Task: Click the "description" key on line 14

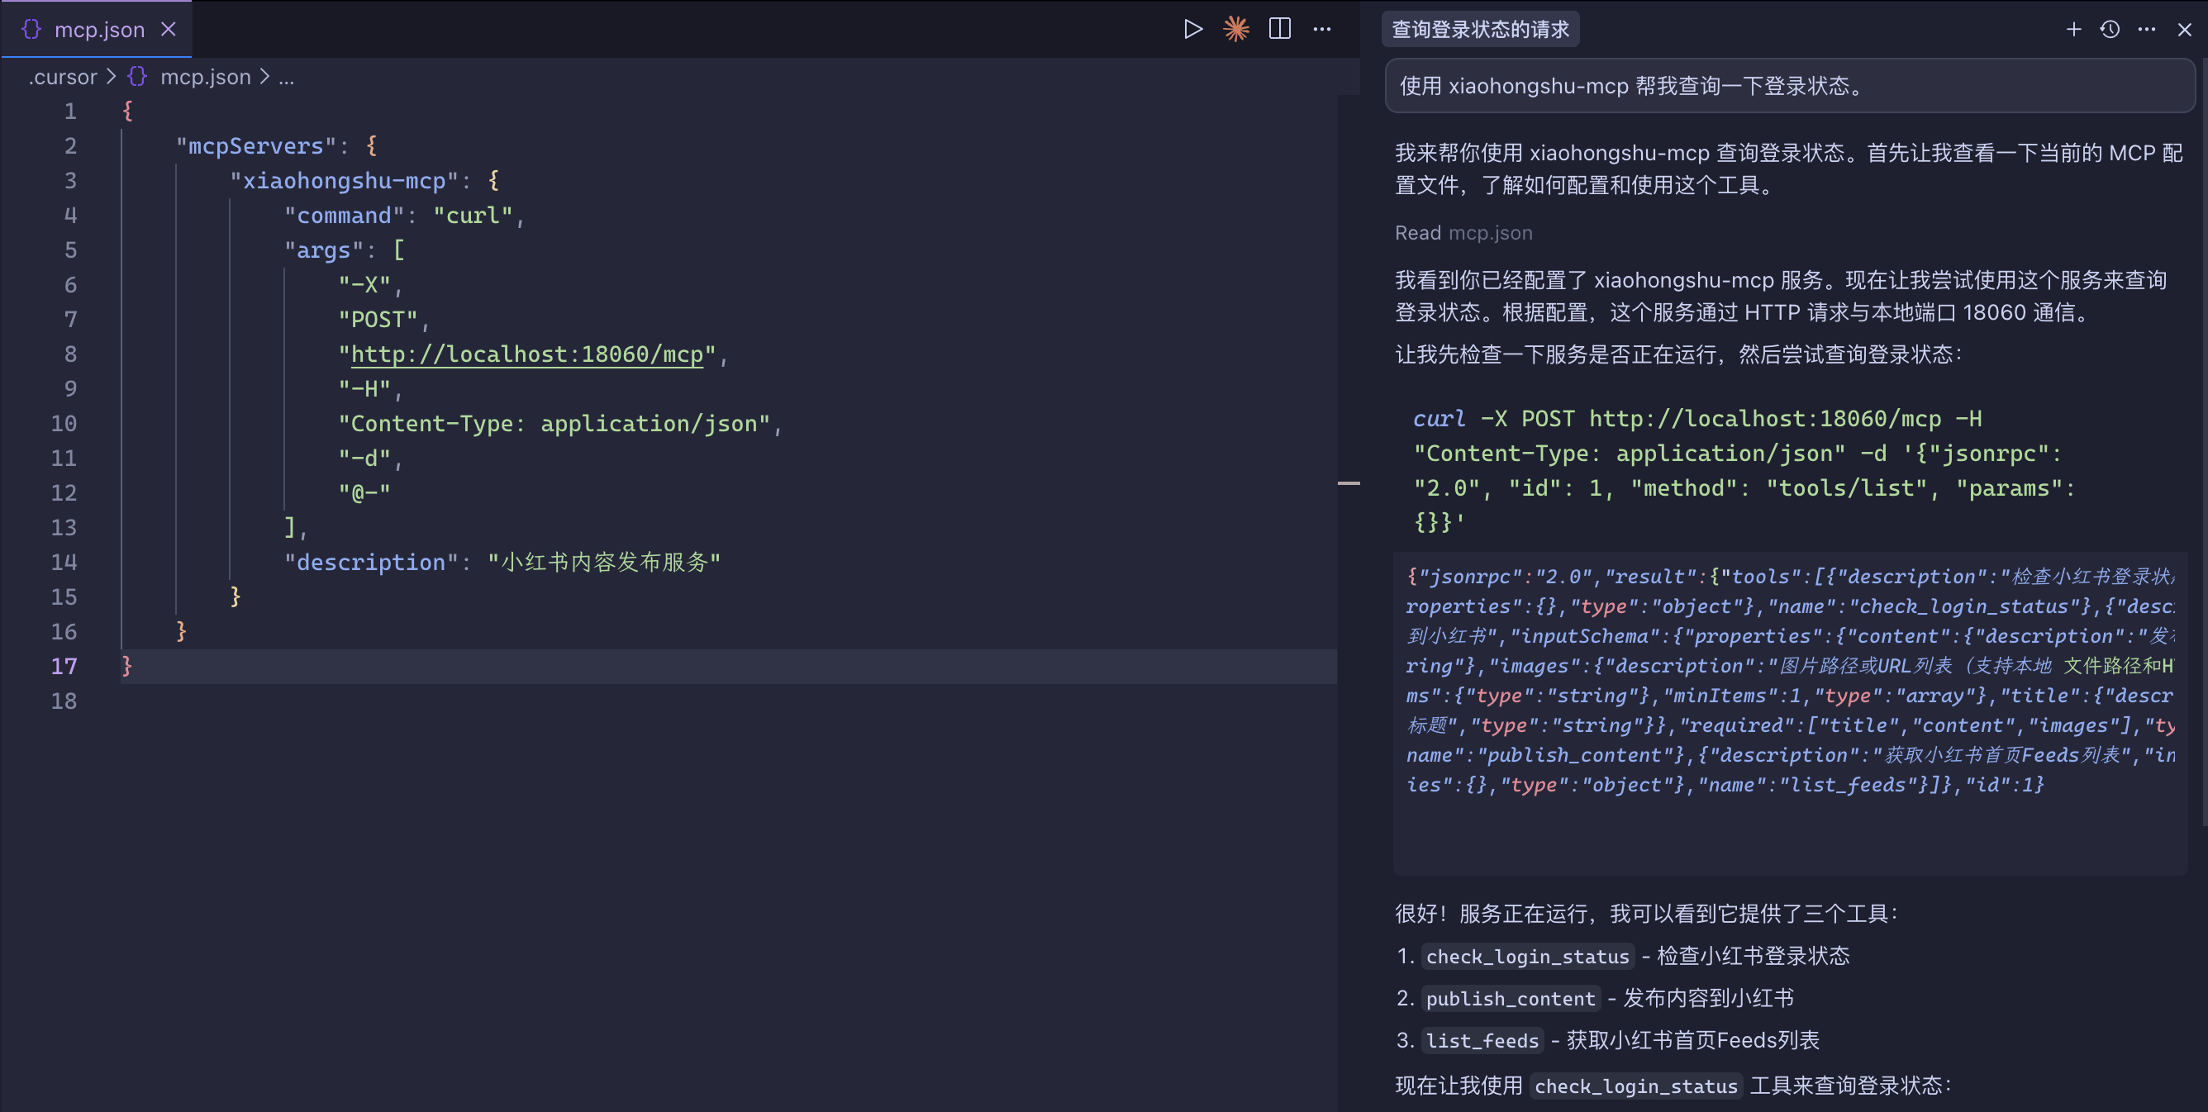Action: tap(371, 562)
